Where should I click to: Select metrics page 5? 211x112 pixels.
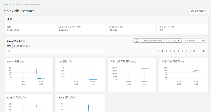point(178,51)
